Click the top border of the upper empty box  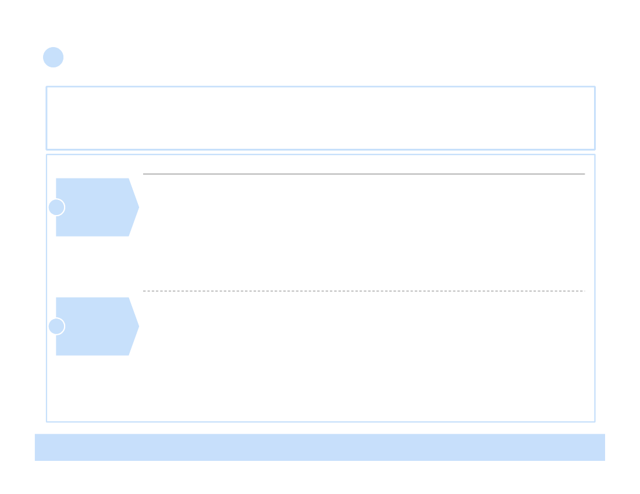[321, 87]
